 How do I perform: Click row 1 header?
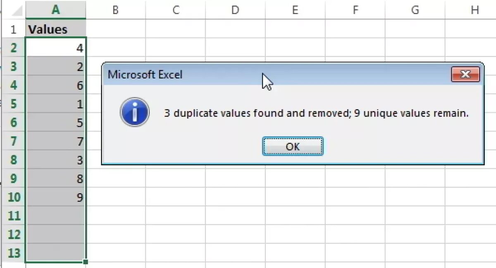coord(13,29)
